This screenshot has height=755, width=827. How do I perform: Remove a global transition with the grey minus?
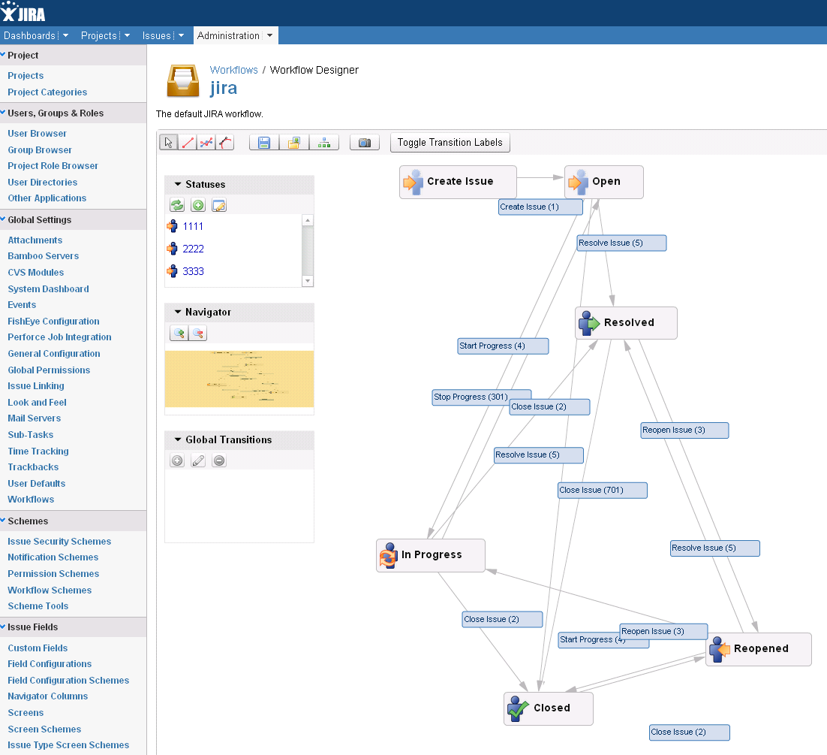[x=219, y=461]
